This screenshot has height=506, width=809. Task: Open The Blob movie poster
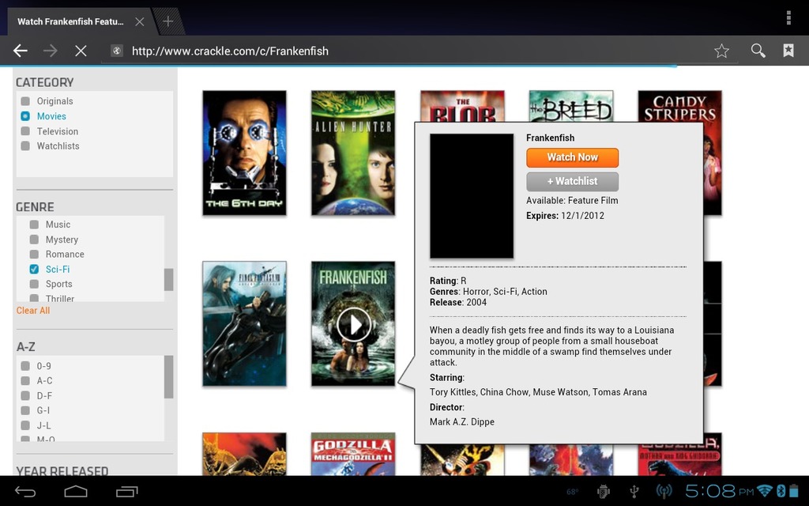tap(462, 107)
